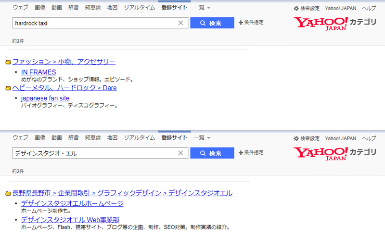Select the リアルタイム tab in top navigation
The width and height of the screenshot is (385, 241).
click(140, 7)
